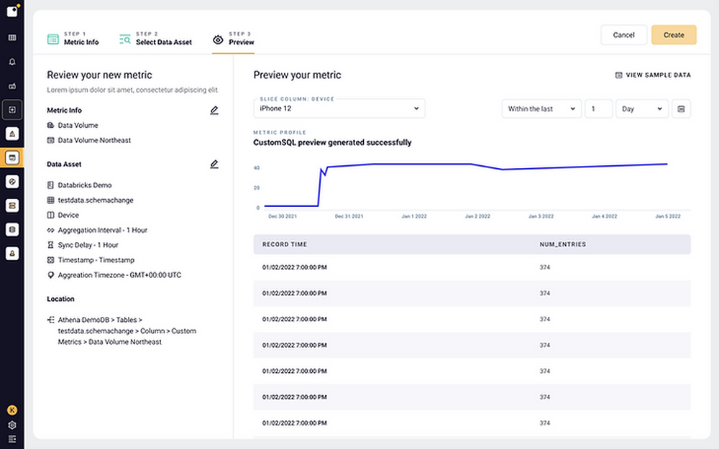
Task: Edit Metric Info with the pencil icon
Action: [214, 111]
